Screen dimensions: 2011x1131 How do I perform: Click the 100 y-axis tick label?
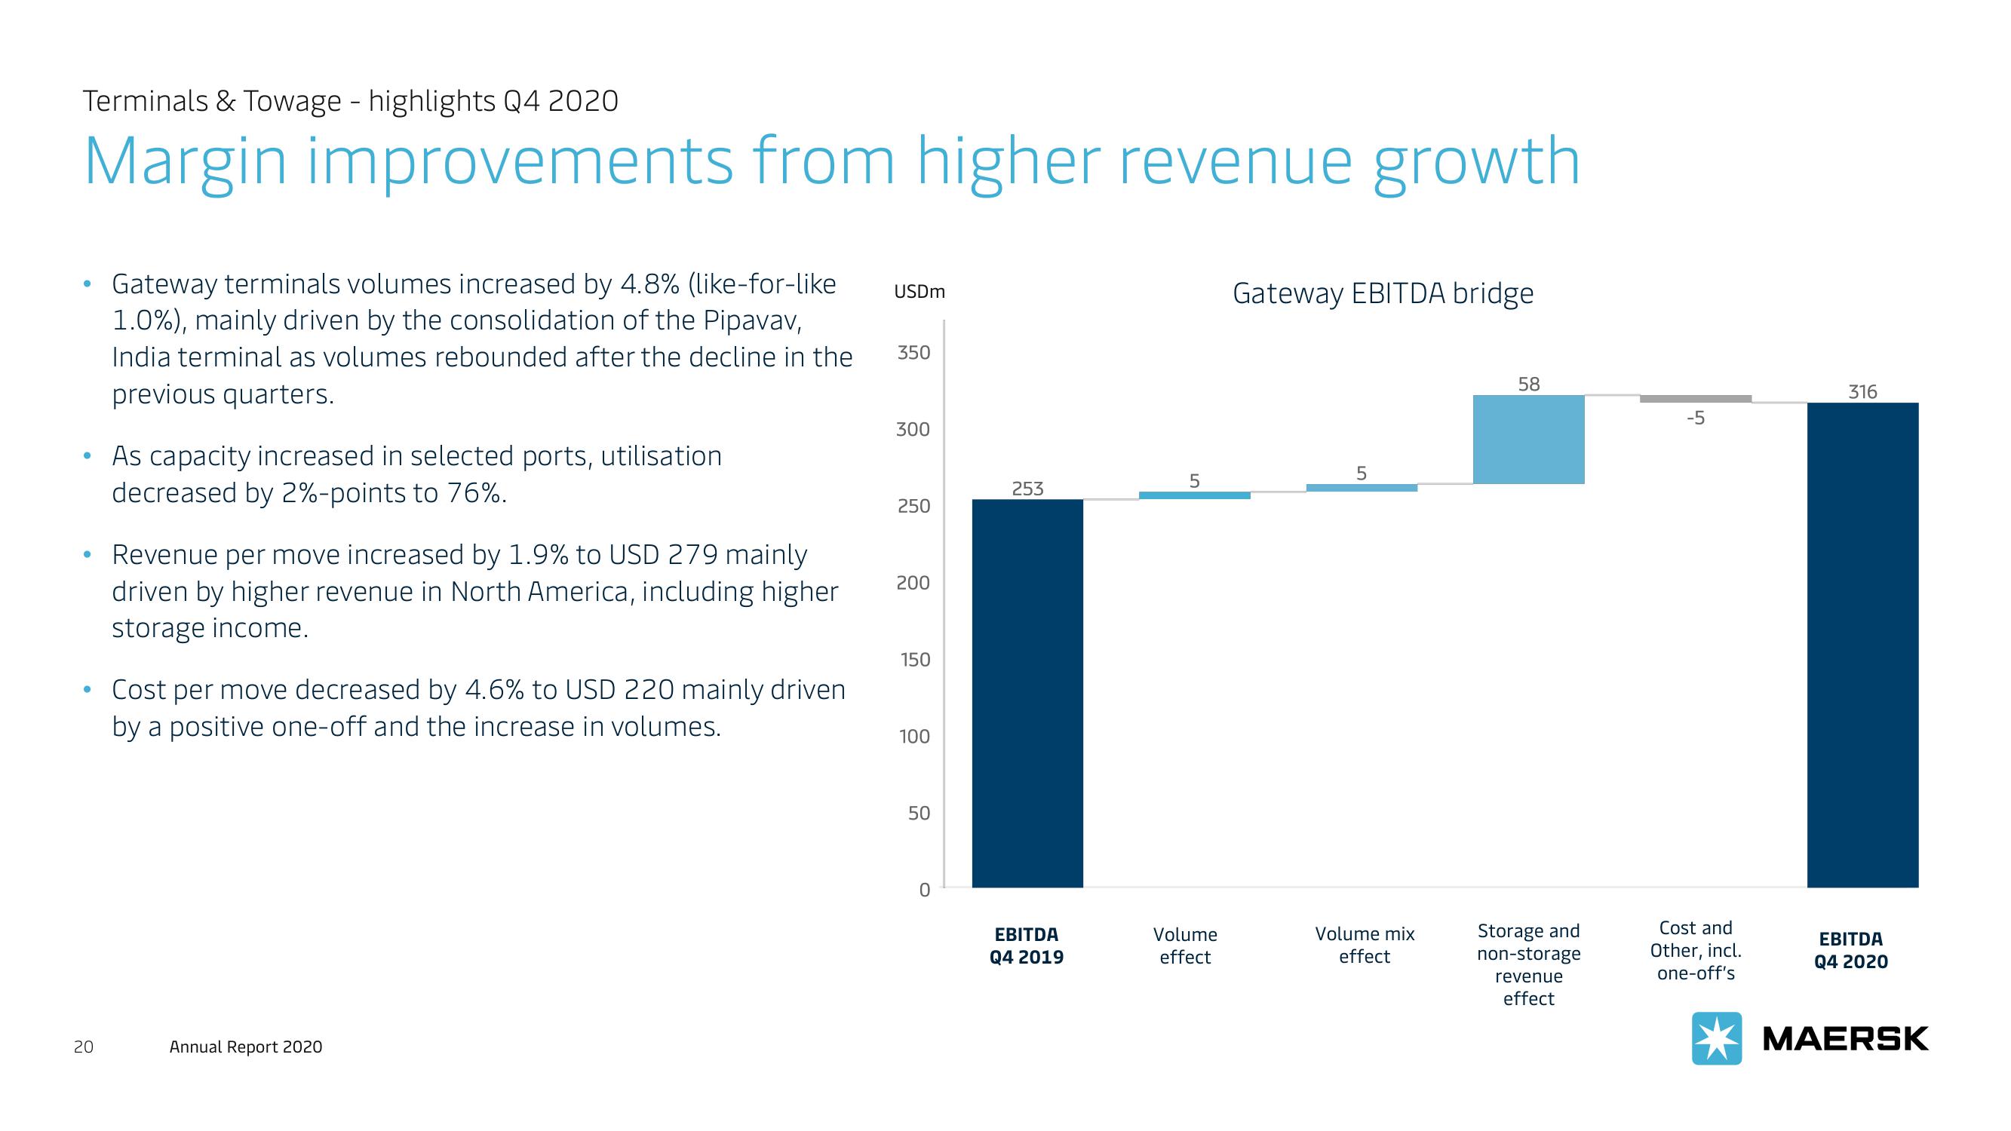(x=915, y=737)
